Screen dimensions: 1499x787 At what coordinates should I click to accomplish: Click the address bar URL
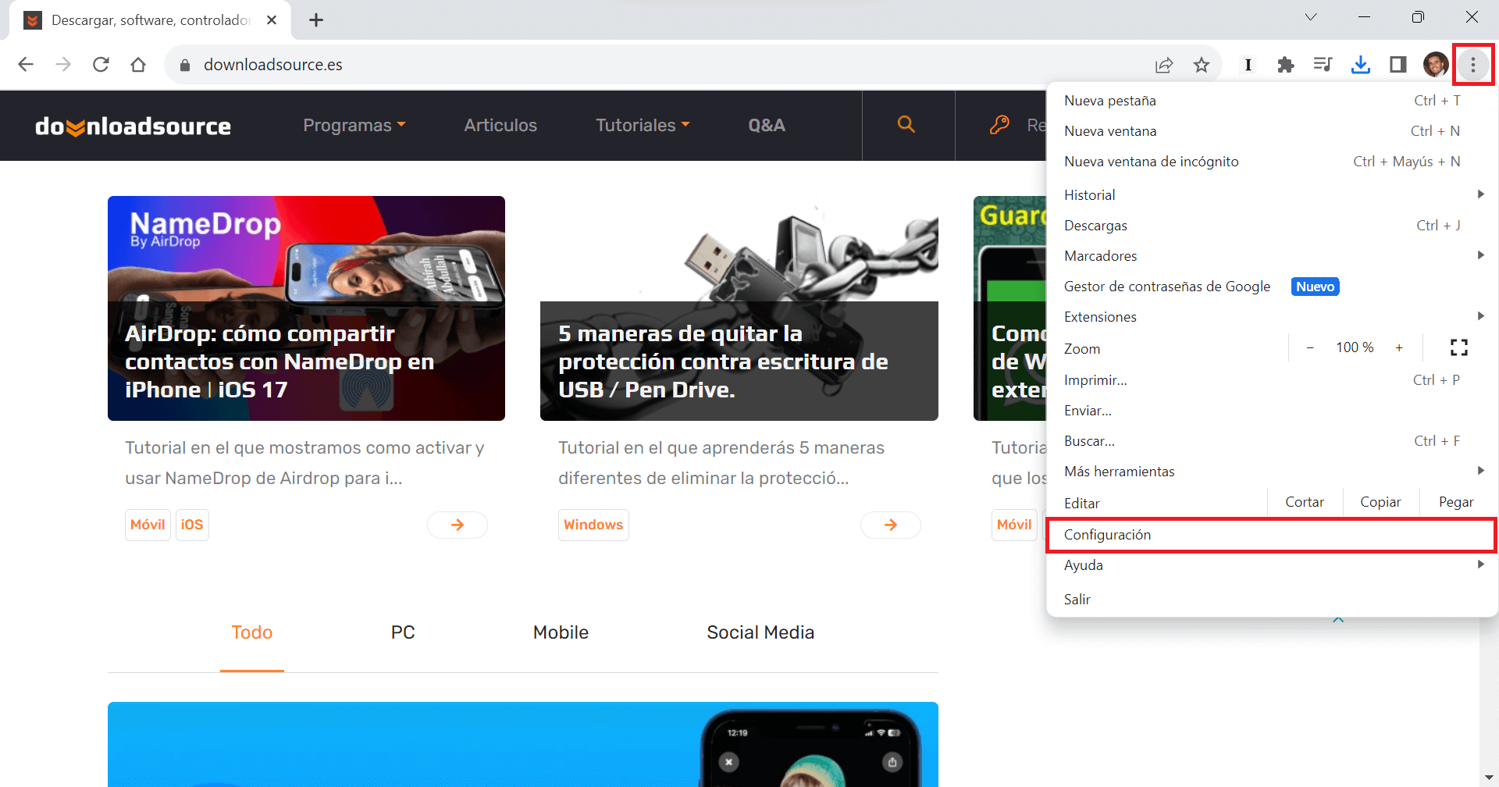[x=273, y=65]
